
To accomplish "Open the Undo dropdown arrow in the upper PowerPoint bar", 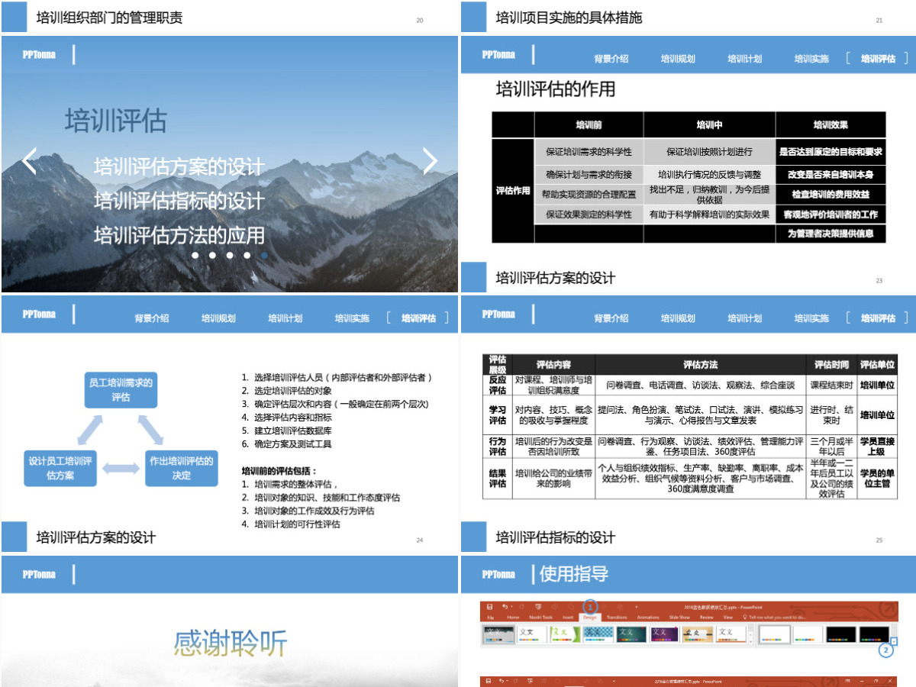I will click(x=511, y=607).
